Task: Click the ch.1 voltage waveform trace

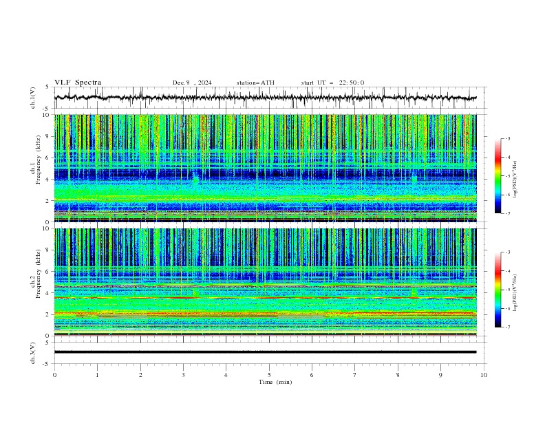Action: 265,98
